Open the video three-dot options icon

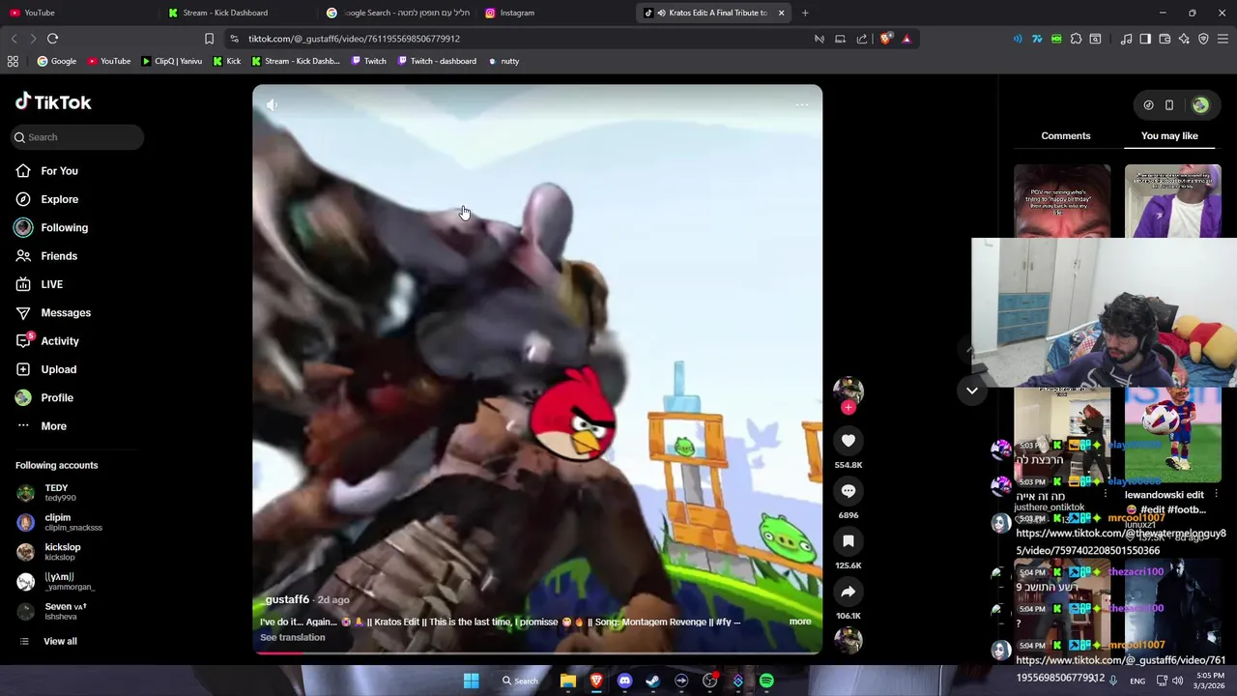801,104
